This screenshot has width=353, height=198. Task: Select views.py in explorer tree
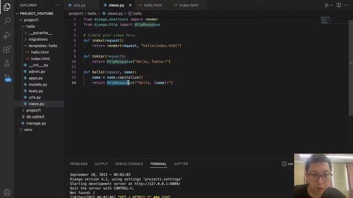pyautogui.click(x=36, y=104)
